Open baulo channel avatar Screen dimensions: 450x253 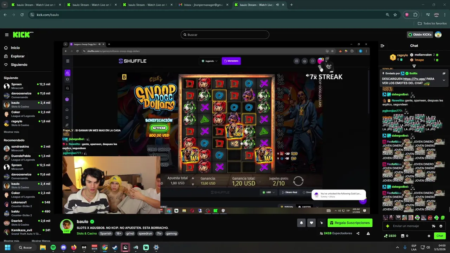(66, 226)
